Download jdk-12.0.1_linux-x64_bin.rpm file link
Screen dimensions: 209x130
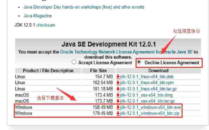[147, 83]
